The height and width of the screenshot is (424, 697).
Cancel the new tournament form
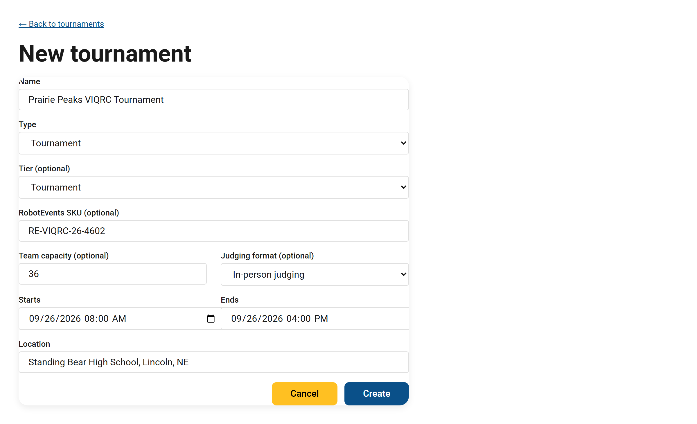pos(305,394)
